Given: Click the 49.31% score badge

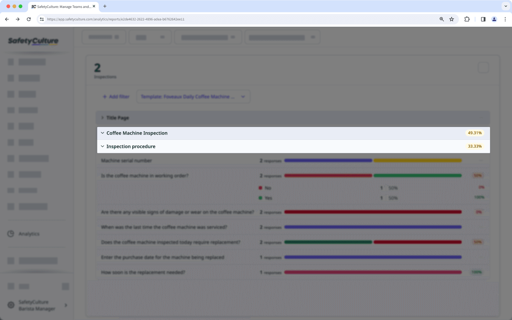Looking at the screenshot, I should (x=474, y=133).
